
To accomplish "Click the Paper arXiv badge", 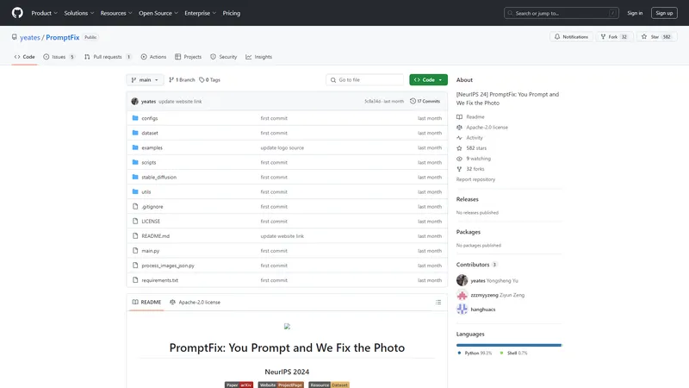I will [239, 385].
